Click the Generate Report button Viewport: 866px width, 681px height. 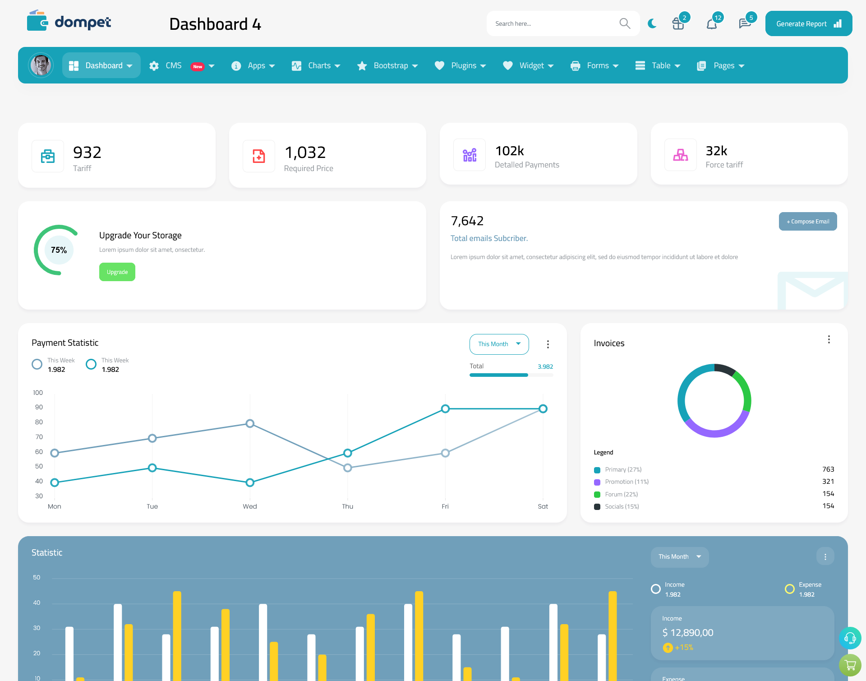coord(808,23)
